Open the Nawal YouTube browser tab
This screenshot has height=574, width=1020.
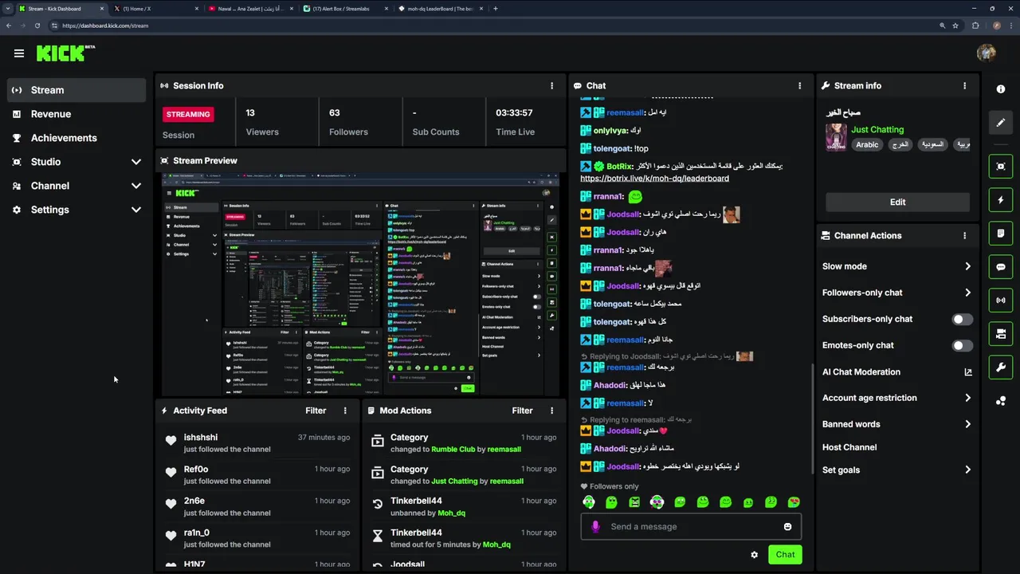click(x=251, y=9)
